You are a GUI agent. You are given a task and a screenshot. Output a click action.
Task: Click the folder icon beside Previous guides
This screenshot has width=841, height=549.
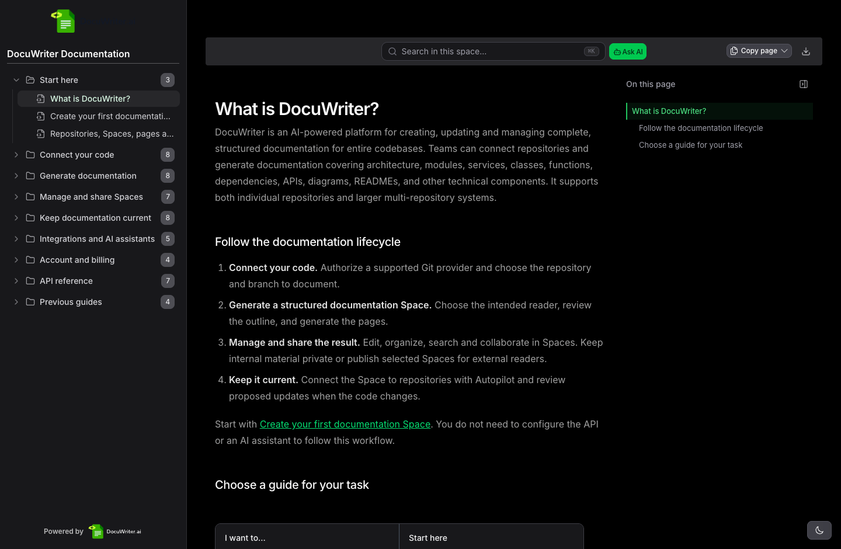[30, 302]
